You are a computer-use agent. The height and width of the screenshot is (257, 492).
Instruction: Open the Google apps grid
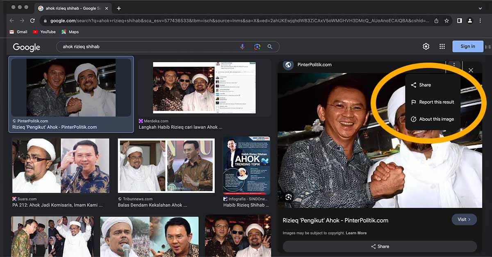[x=442, y=46]
